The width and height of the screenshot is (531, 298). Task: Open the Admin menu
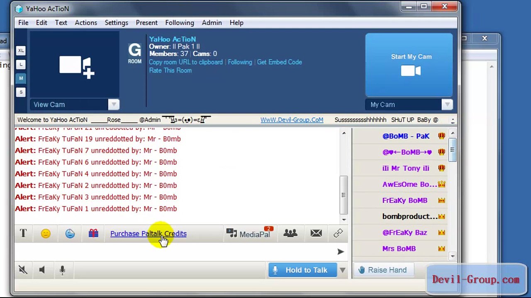tap(212, 23)
